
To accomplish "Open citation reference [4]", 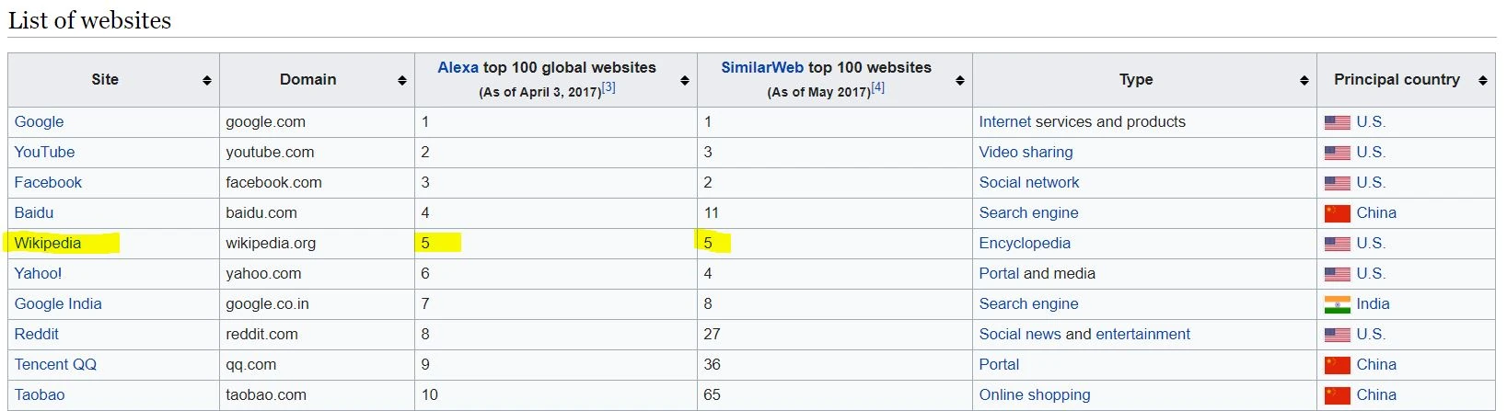I will (x=878, y=88).
